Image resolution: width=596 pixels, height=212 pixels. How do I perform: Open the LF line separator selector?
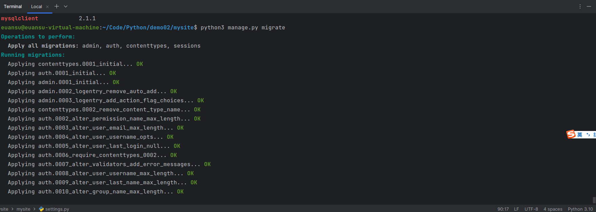tap(516, 209)
